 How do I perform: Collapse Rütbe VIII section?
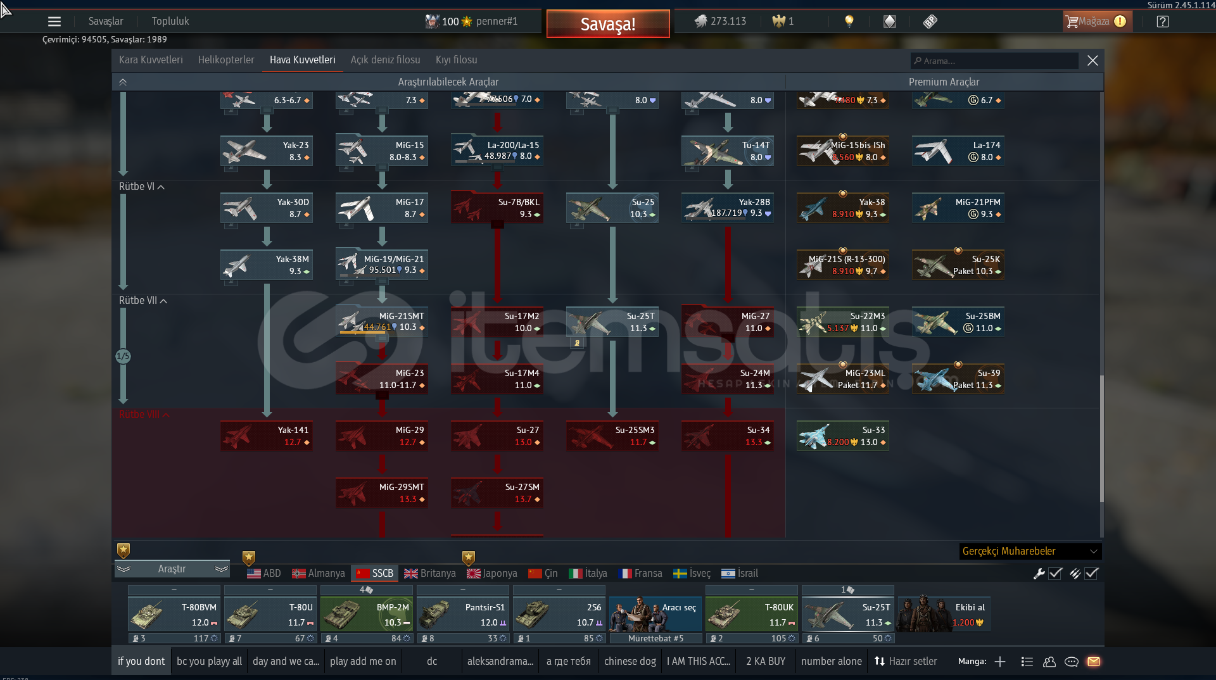[x=144, y=415]
